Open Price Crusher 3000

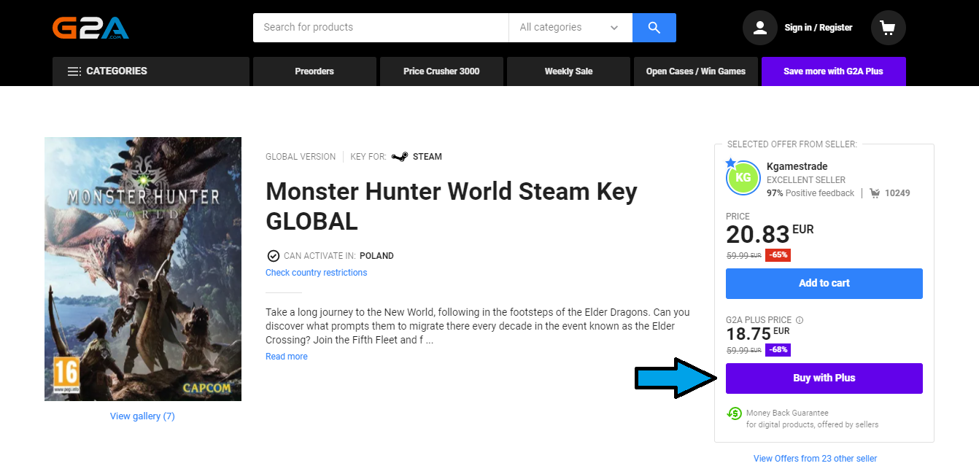(441, 71)
